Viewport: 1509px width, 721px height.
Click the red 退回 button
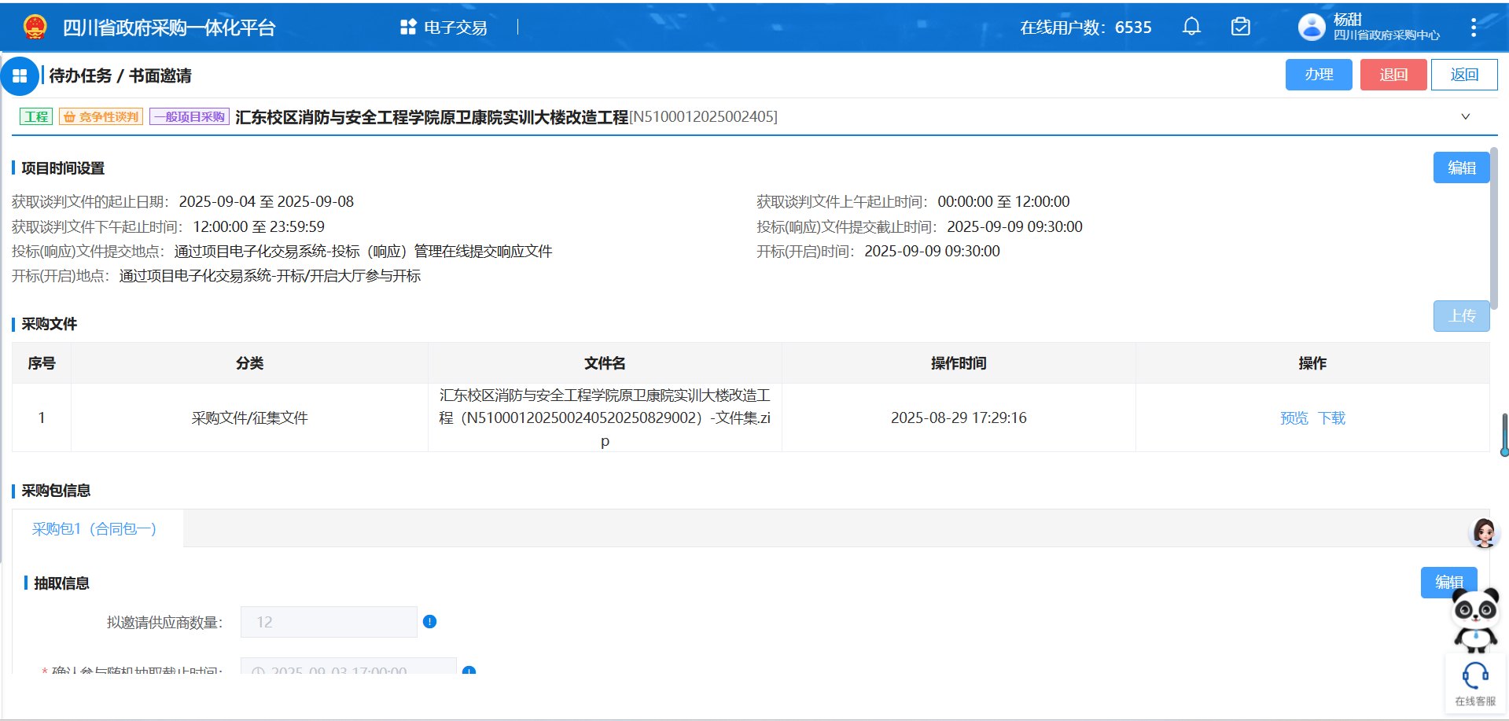click(x=1393, y=75)
